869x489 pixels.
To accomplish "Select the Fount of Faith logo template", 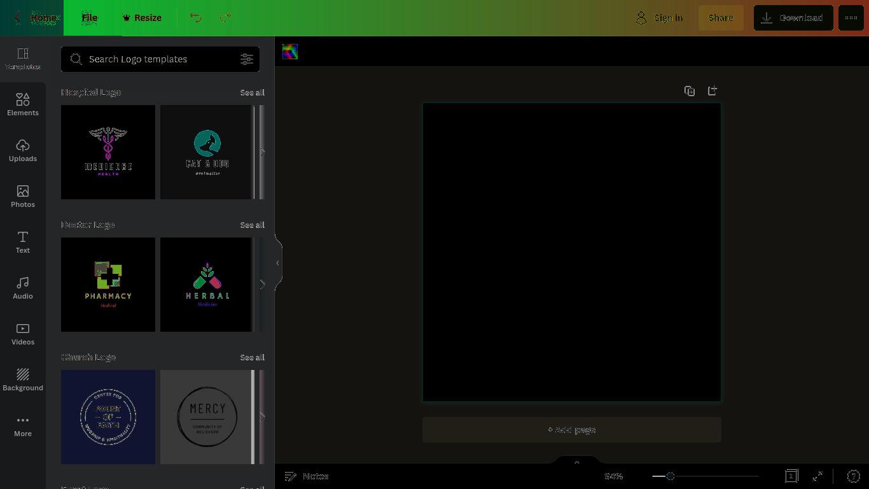I will pos(108,417).
